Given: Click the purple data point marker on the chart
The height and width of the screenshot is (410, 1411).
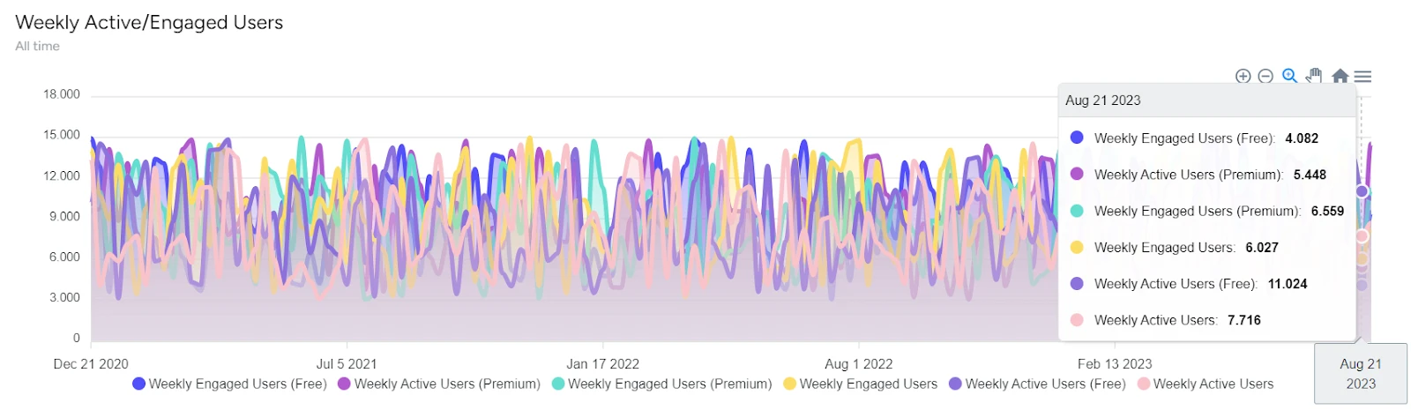Looking at the screenshot, I should coord(1362,191).
